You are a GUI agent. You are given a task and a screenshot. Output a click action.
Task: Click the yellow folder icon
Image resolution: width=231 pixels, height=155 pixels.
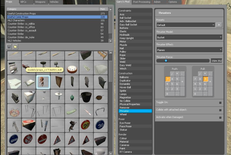[x=15, y=47]
